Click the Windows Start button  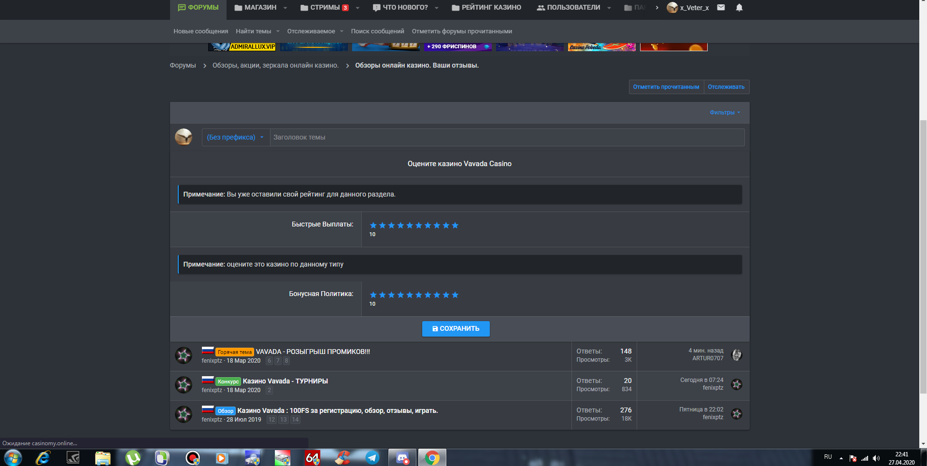(x=13, y=458)
